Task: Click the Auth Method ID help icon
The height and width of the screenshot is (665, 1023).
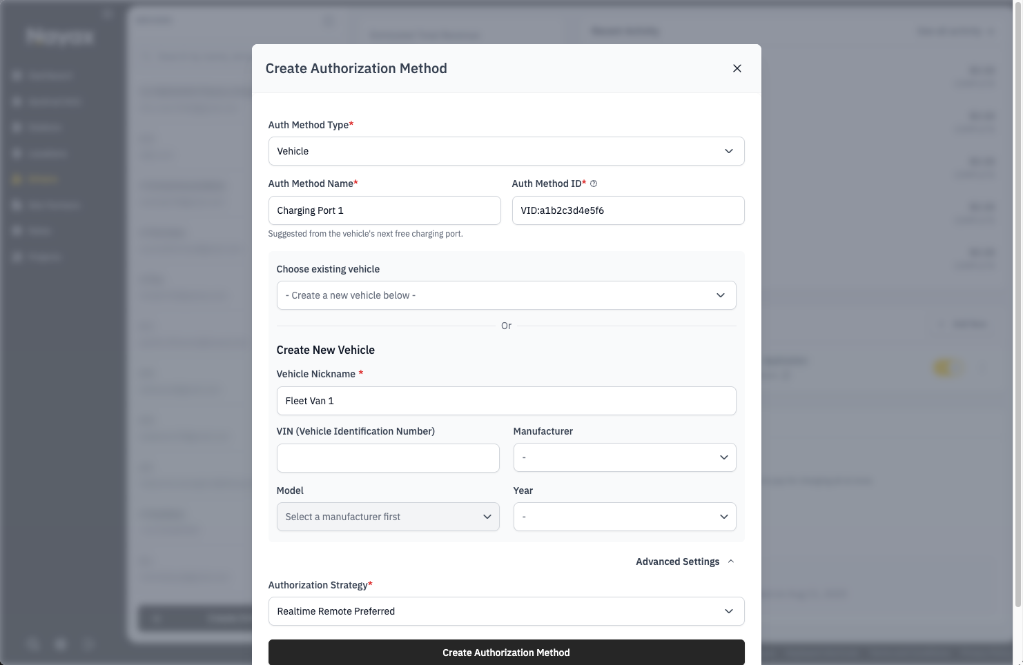Action: tap(594, 183)
